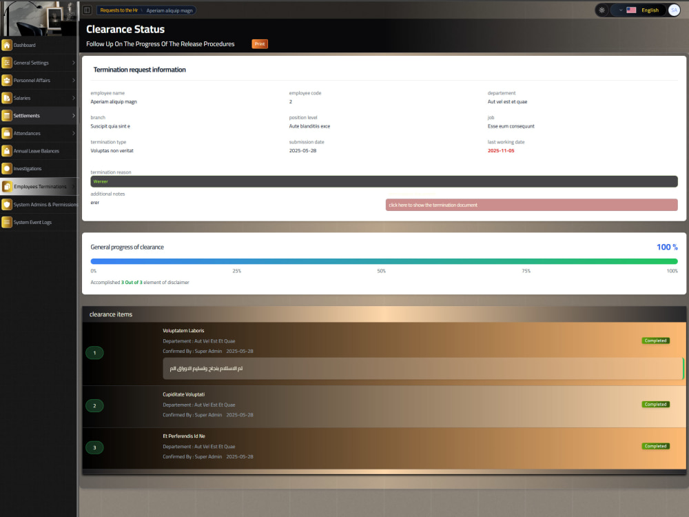Click the red last working date 2025-11-05
This screenshot has height=517, width=689.
[500, 151]
